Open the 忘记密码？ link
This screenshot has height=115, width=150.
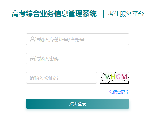[119, 92]
